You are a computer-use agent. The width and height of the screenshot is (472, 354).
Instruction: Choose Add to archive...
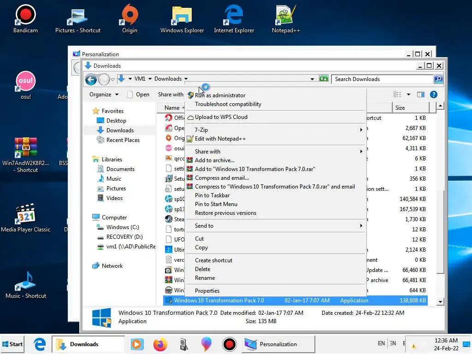pyautogui.click(x=276, y=160)
